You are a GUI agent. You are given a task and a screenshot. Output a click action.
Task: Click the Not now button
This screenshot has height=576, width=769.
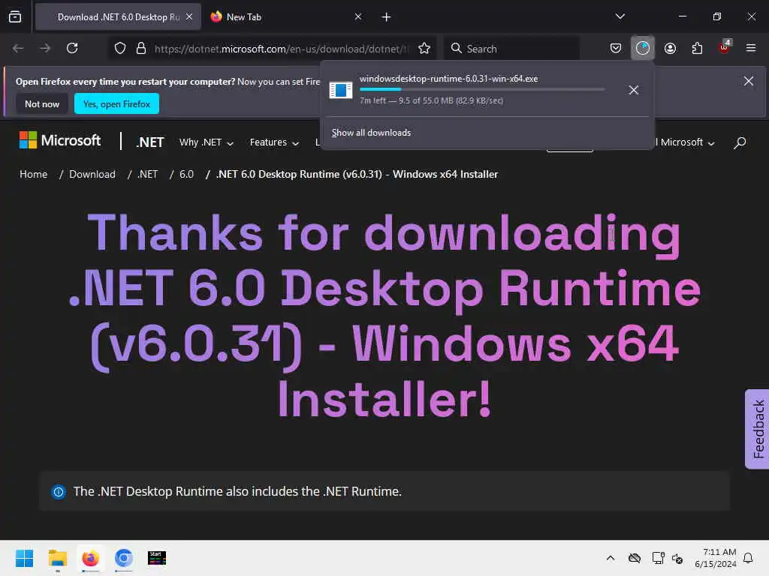42,103
